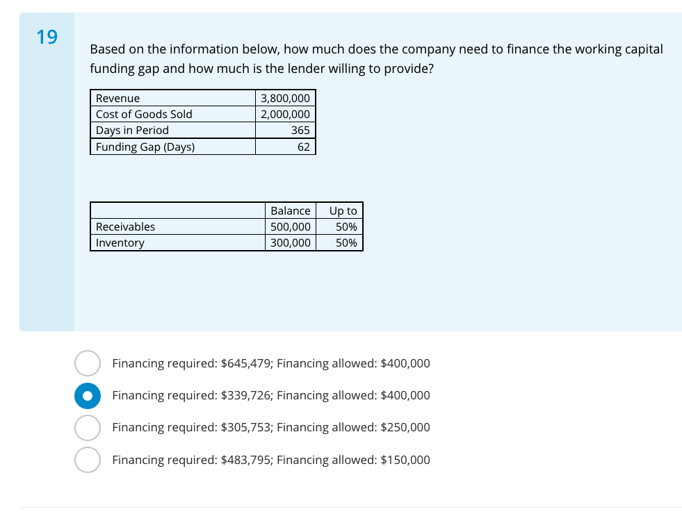
Task: Click the 'Up to' column header
Action: [343, 210]
